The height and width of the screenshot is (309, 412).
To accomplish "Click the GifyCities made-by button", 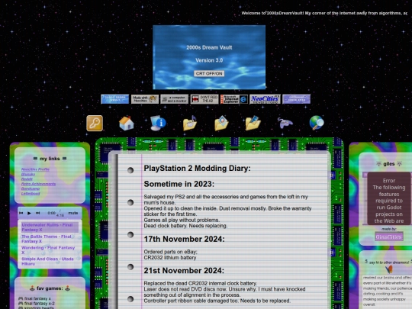I will (x=389, y=237).
